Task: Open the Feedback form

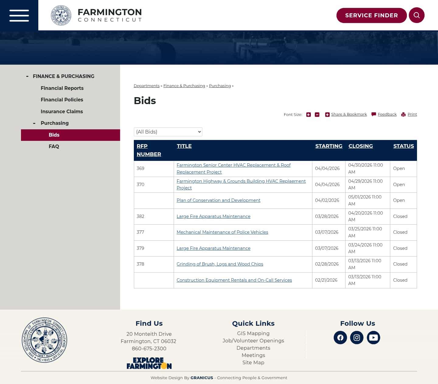Action: (x=387, y=114)
